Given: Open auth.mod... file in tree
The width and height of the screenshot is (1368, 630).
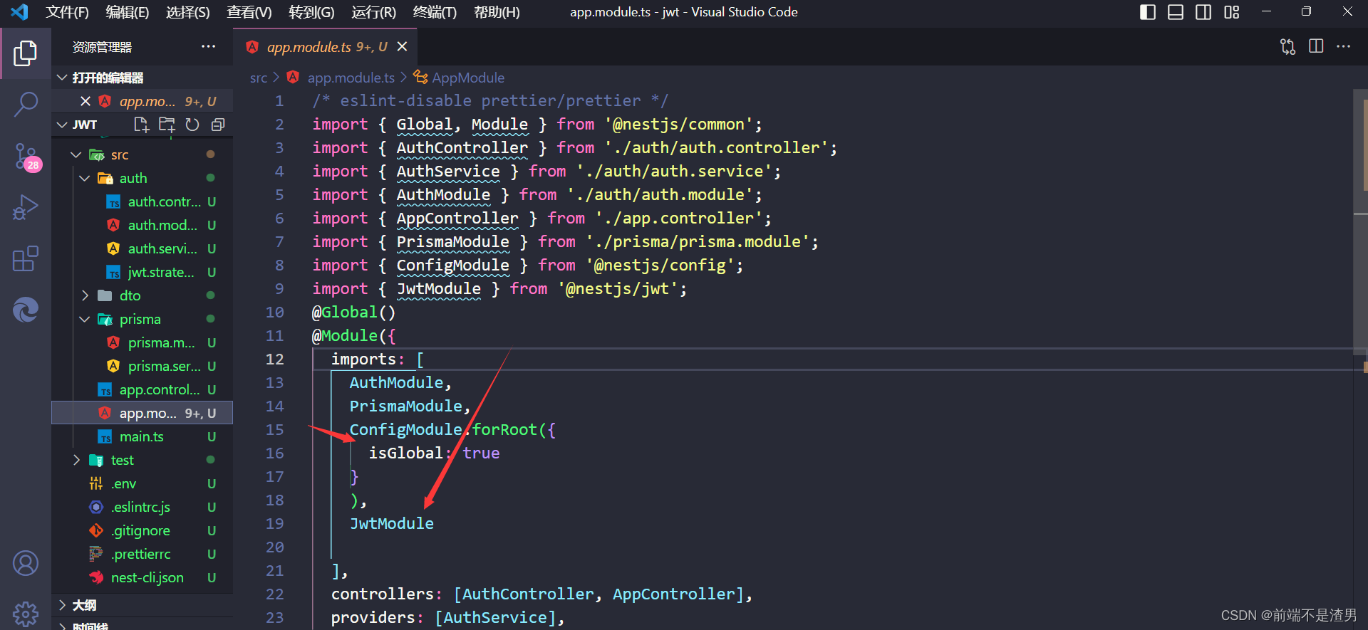Looking at the screenshot, I should 142,225.
